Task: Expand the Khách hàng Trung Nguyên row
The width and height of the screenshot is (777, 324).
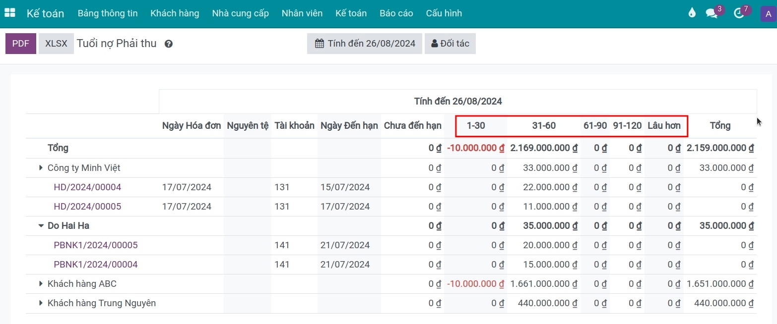Action: click(41, 303)
